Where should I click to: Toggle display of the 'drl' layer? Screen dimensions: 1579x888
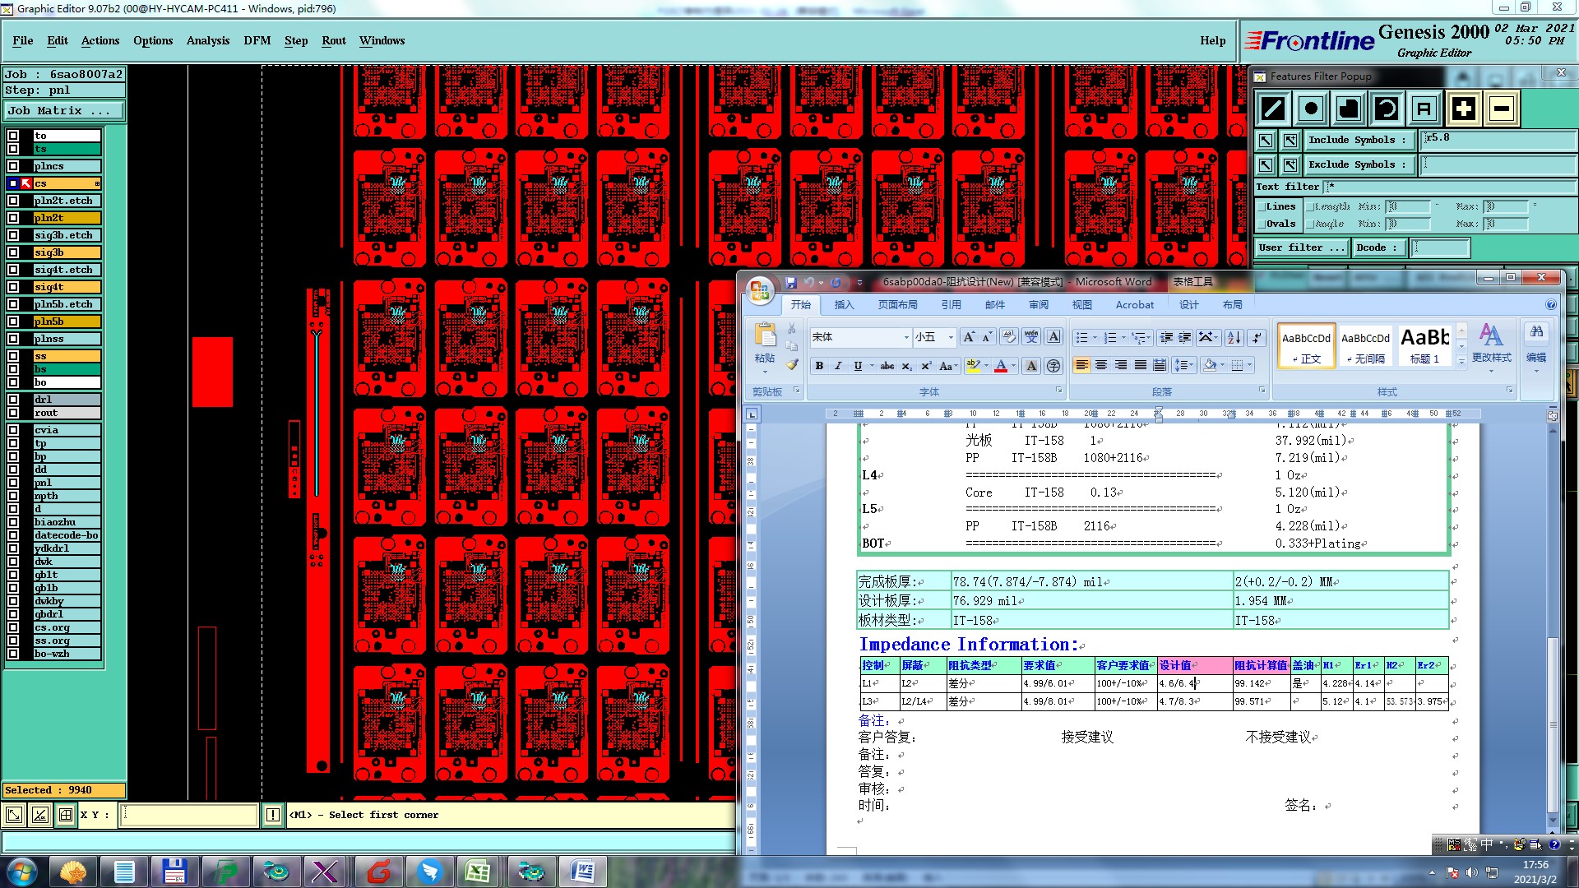(13, 400)
